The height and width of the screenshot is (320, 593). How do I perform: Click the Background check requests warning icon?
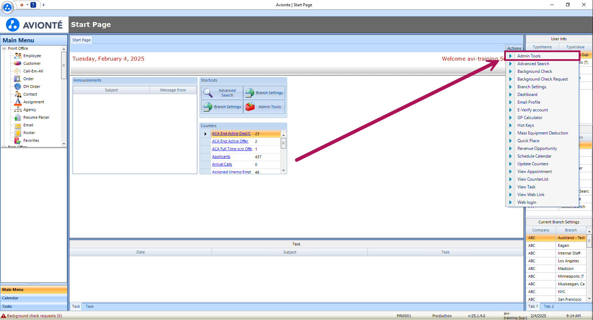point(3,316)
